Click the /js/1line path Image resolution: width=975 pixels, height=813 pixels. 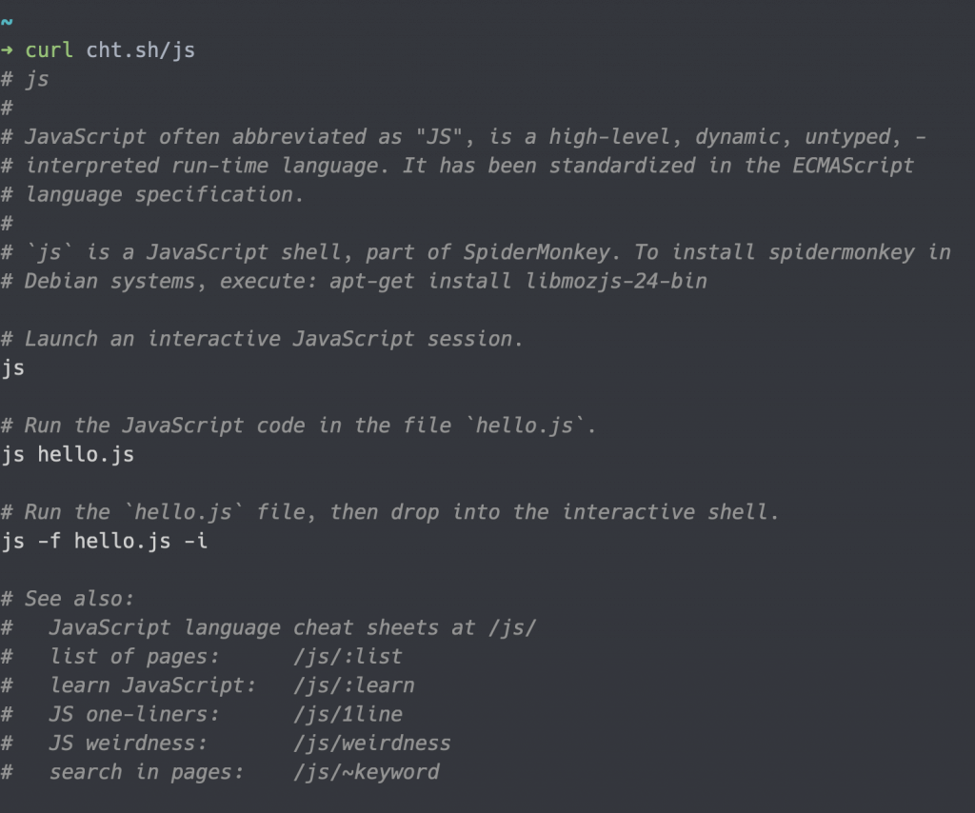(x=348, y=714)
